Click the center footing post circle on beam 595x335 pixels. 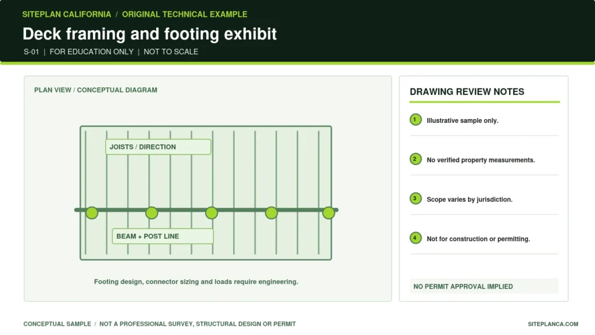[x=212, y=213]
